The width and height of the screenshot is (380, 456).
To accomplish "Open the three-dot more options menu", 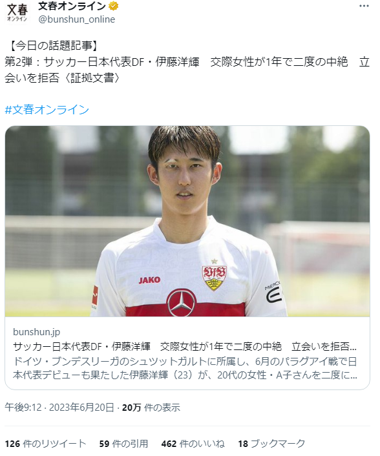I will [364, 6].
